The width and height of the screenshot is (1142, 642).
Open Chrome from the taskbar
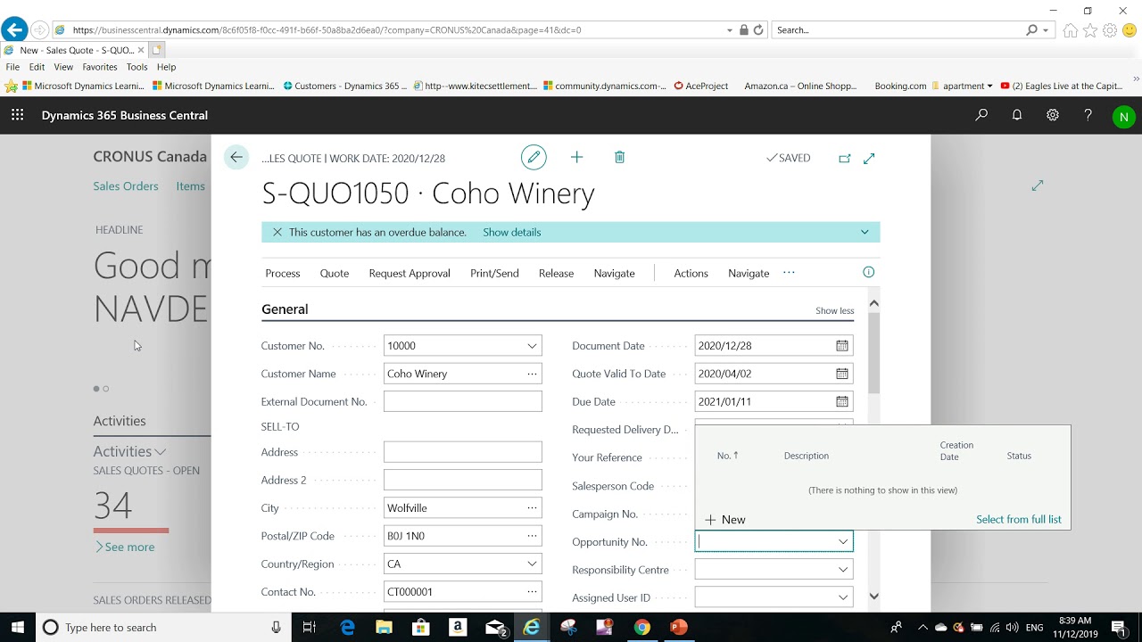coord(641,627)
